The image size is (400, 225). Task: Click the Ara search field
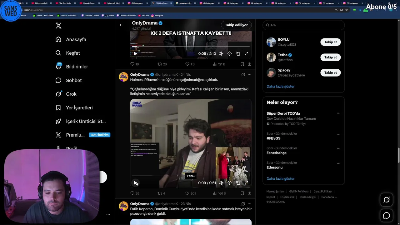pyautogui.click(x=303, y=25)
